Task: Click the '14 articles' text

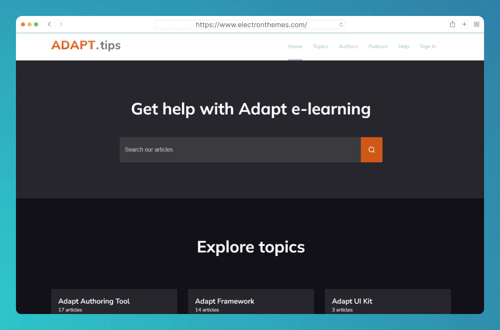Action: pos(207,310)
